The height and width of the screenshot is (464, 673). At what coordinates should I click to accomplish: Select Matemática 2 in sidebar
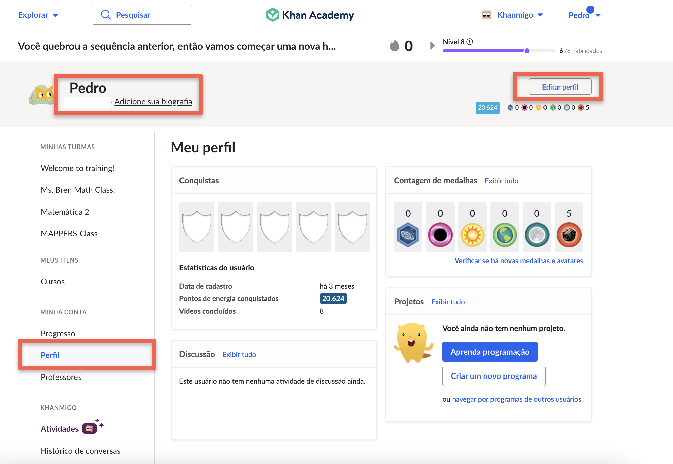(x=65, y=212)
